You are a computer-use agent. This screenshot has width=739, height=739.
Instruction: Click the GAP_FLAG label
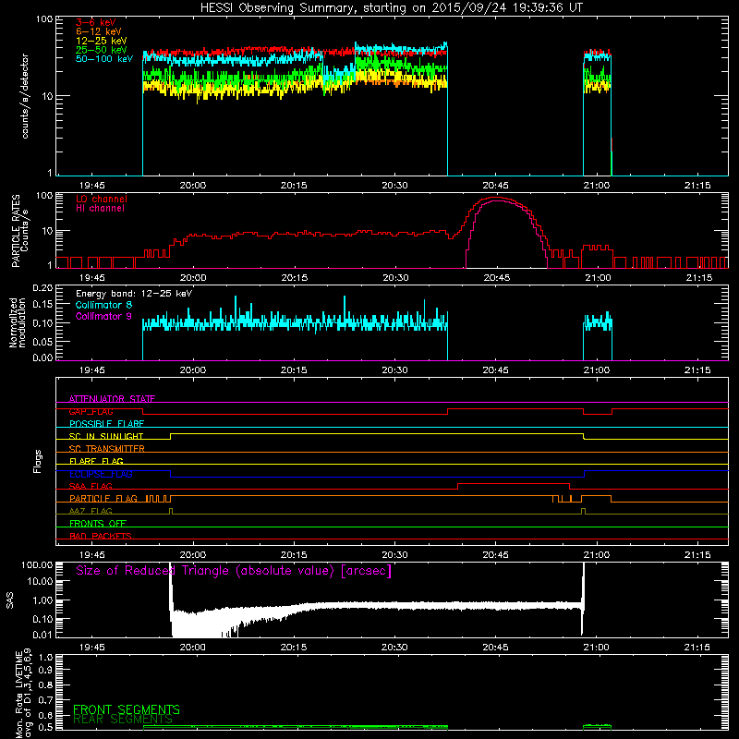(91, 411)
